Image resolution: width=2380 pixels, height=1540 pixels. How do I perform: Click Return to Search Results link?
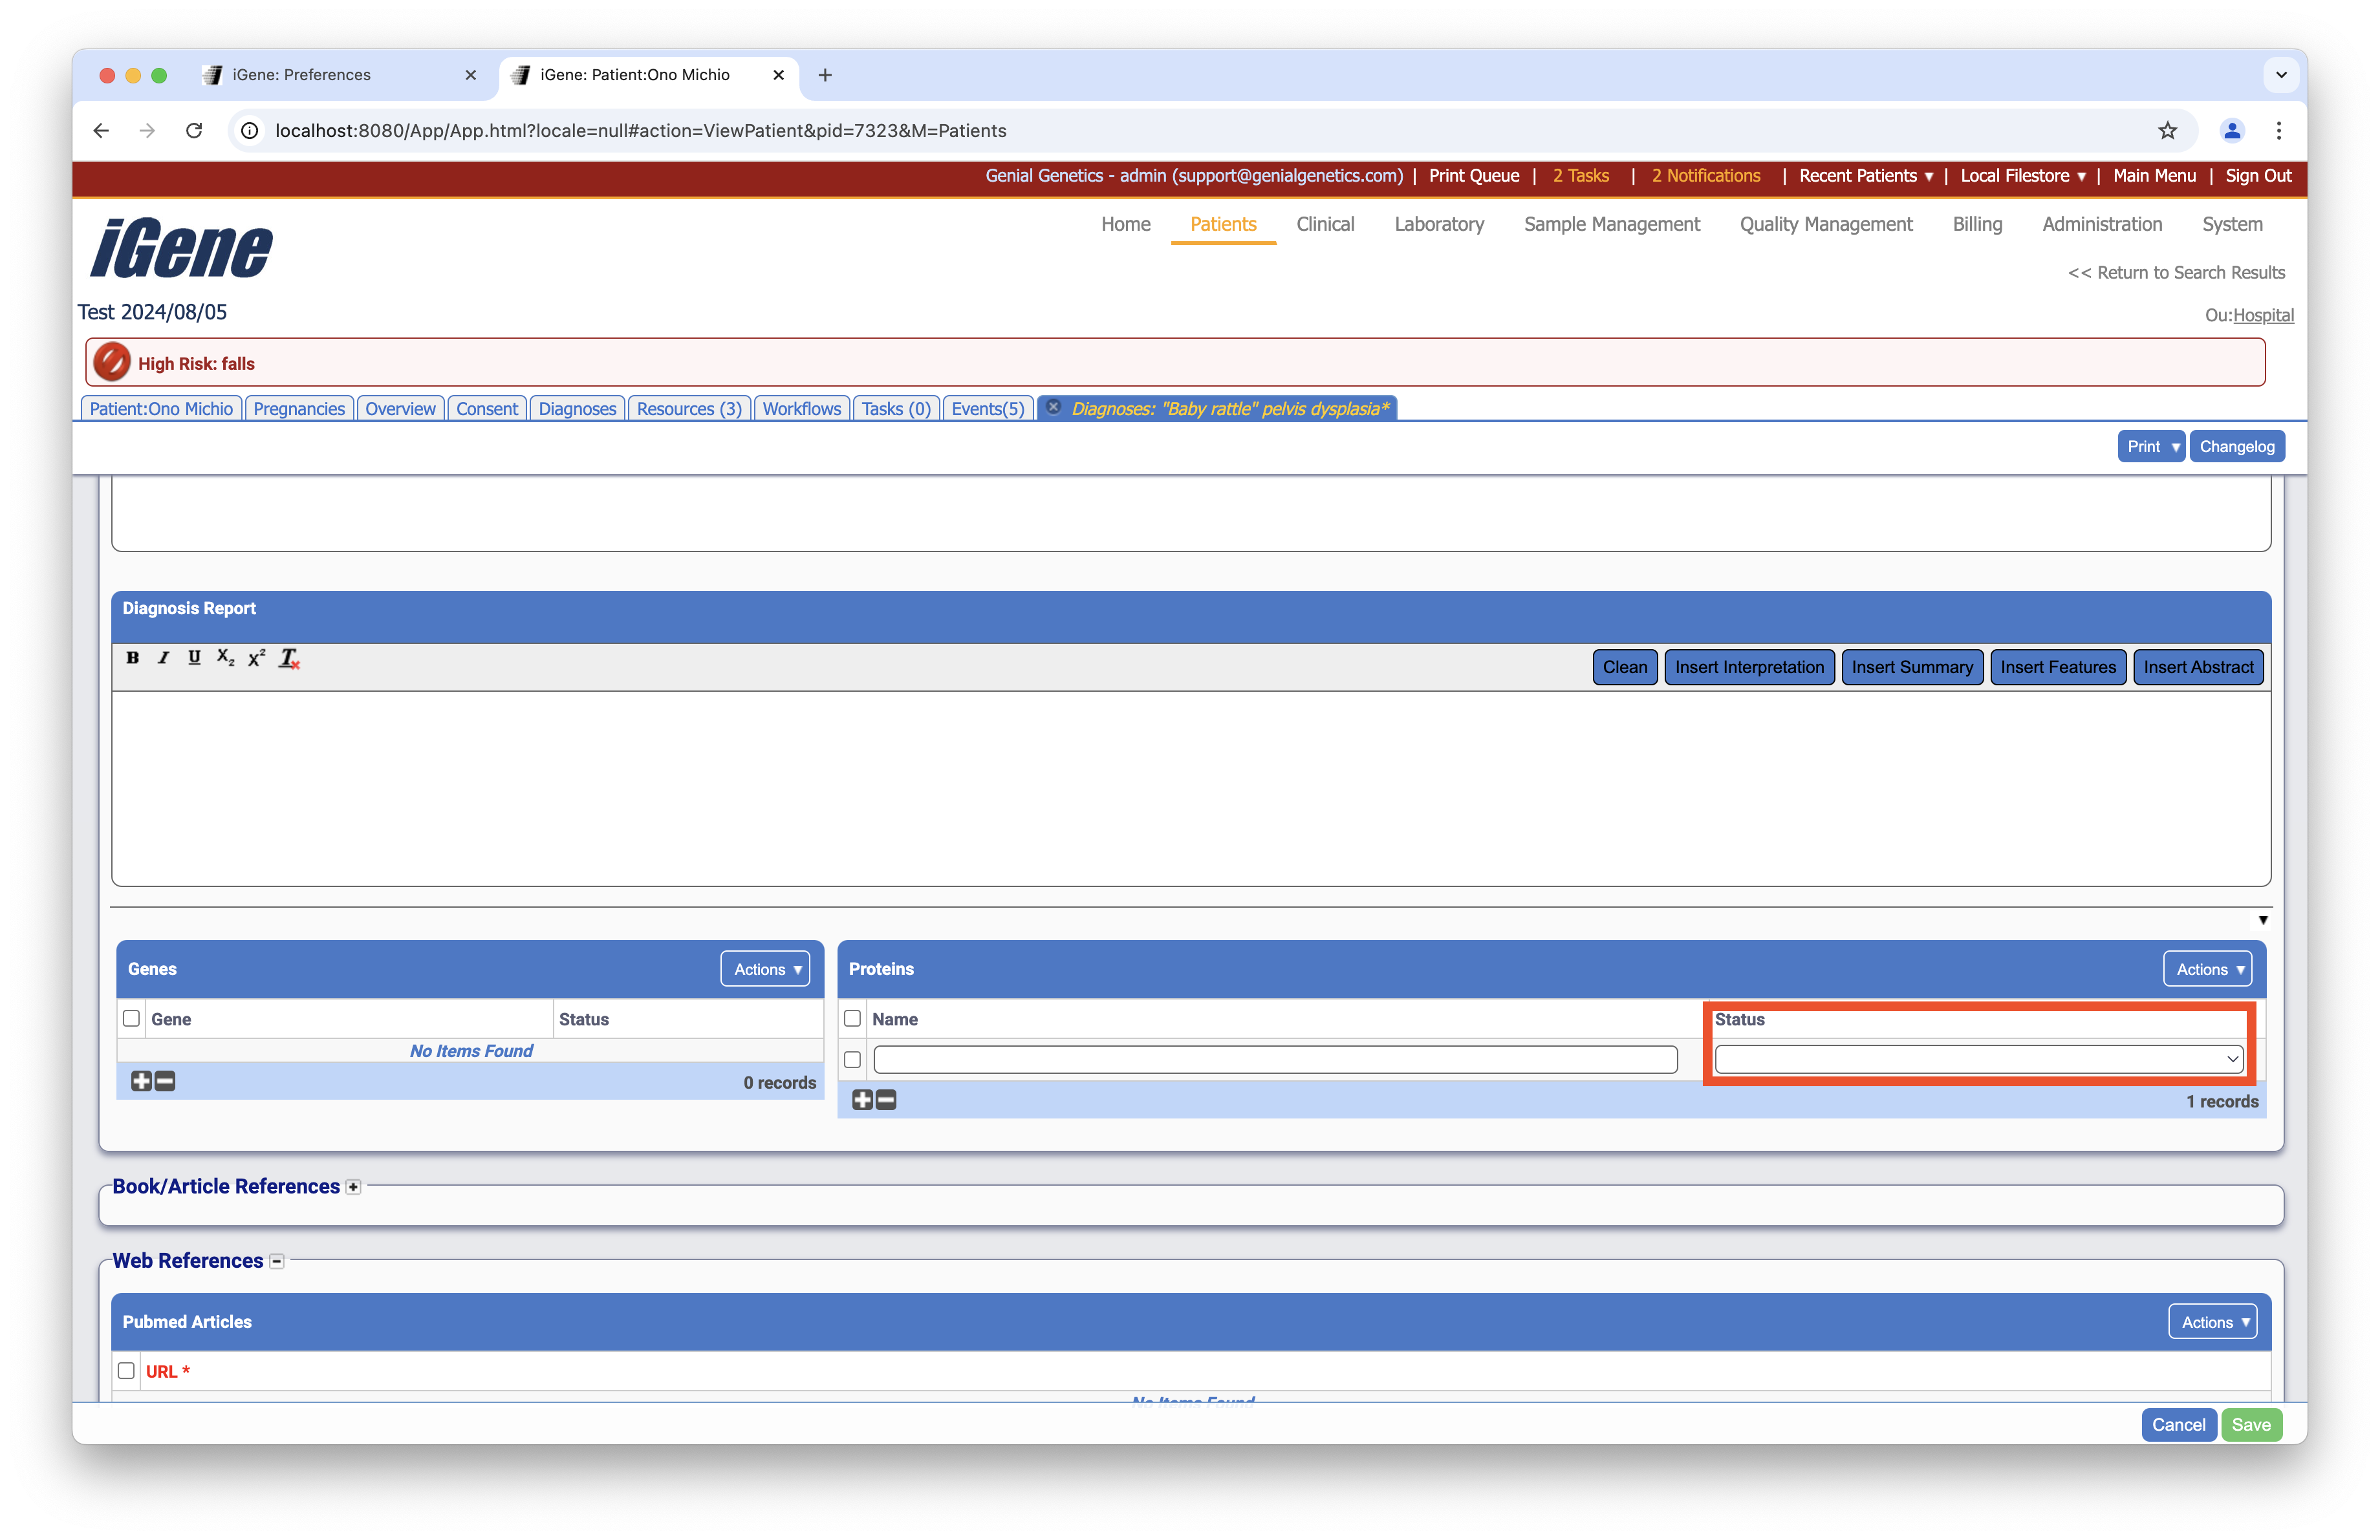(x=2176, y=273)
